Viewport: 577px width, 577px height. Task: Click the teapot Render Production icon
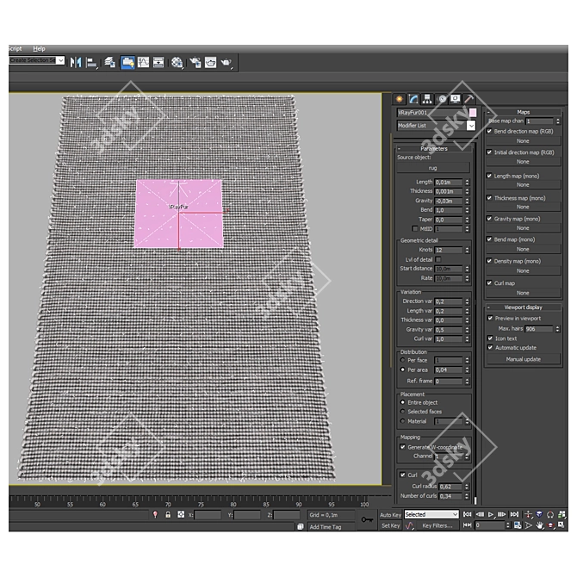(x=226, y=62)
